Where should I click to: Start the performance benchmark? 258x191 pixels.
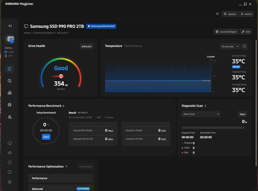[46, 137]
